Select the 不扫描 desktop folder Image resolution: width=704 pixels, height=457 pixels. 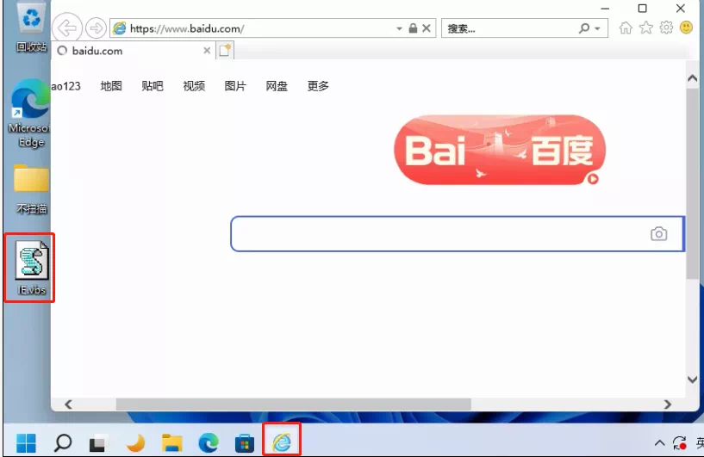[x=31, y=188]
